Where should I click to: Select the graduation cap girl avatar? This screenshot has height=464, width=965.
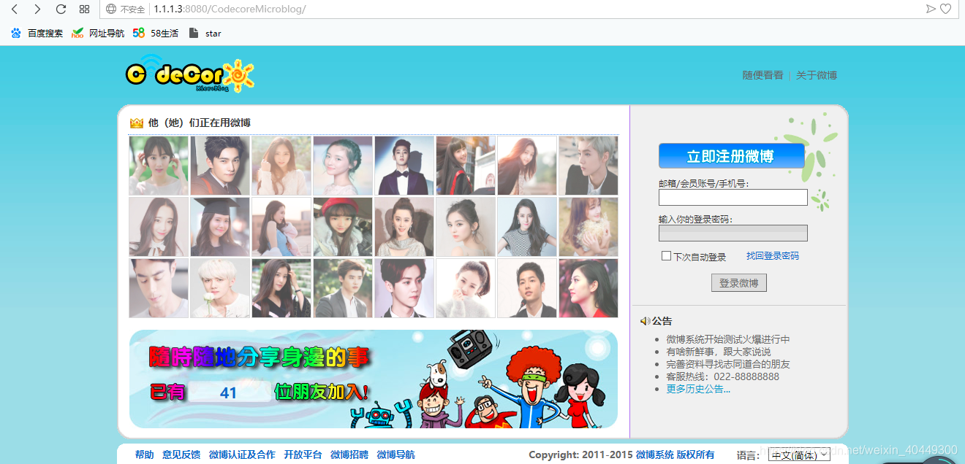(x=220, y=227)
